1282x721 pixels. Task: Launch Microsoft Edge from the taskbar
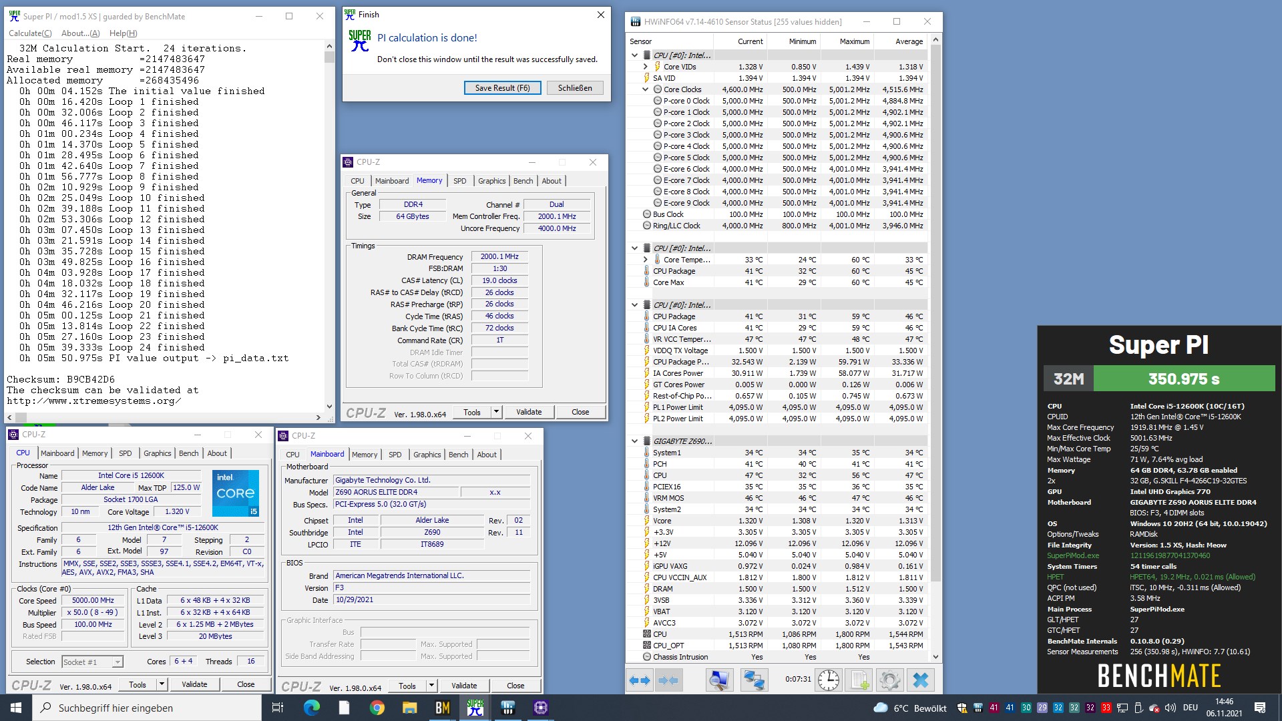click(312, 708)
